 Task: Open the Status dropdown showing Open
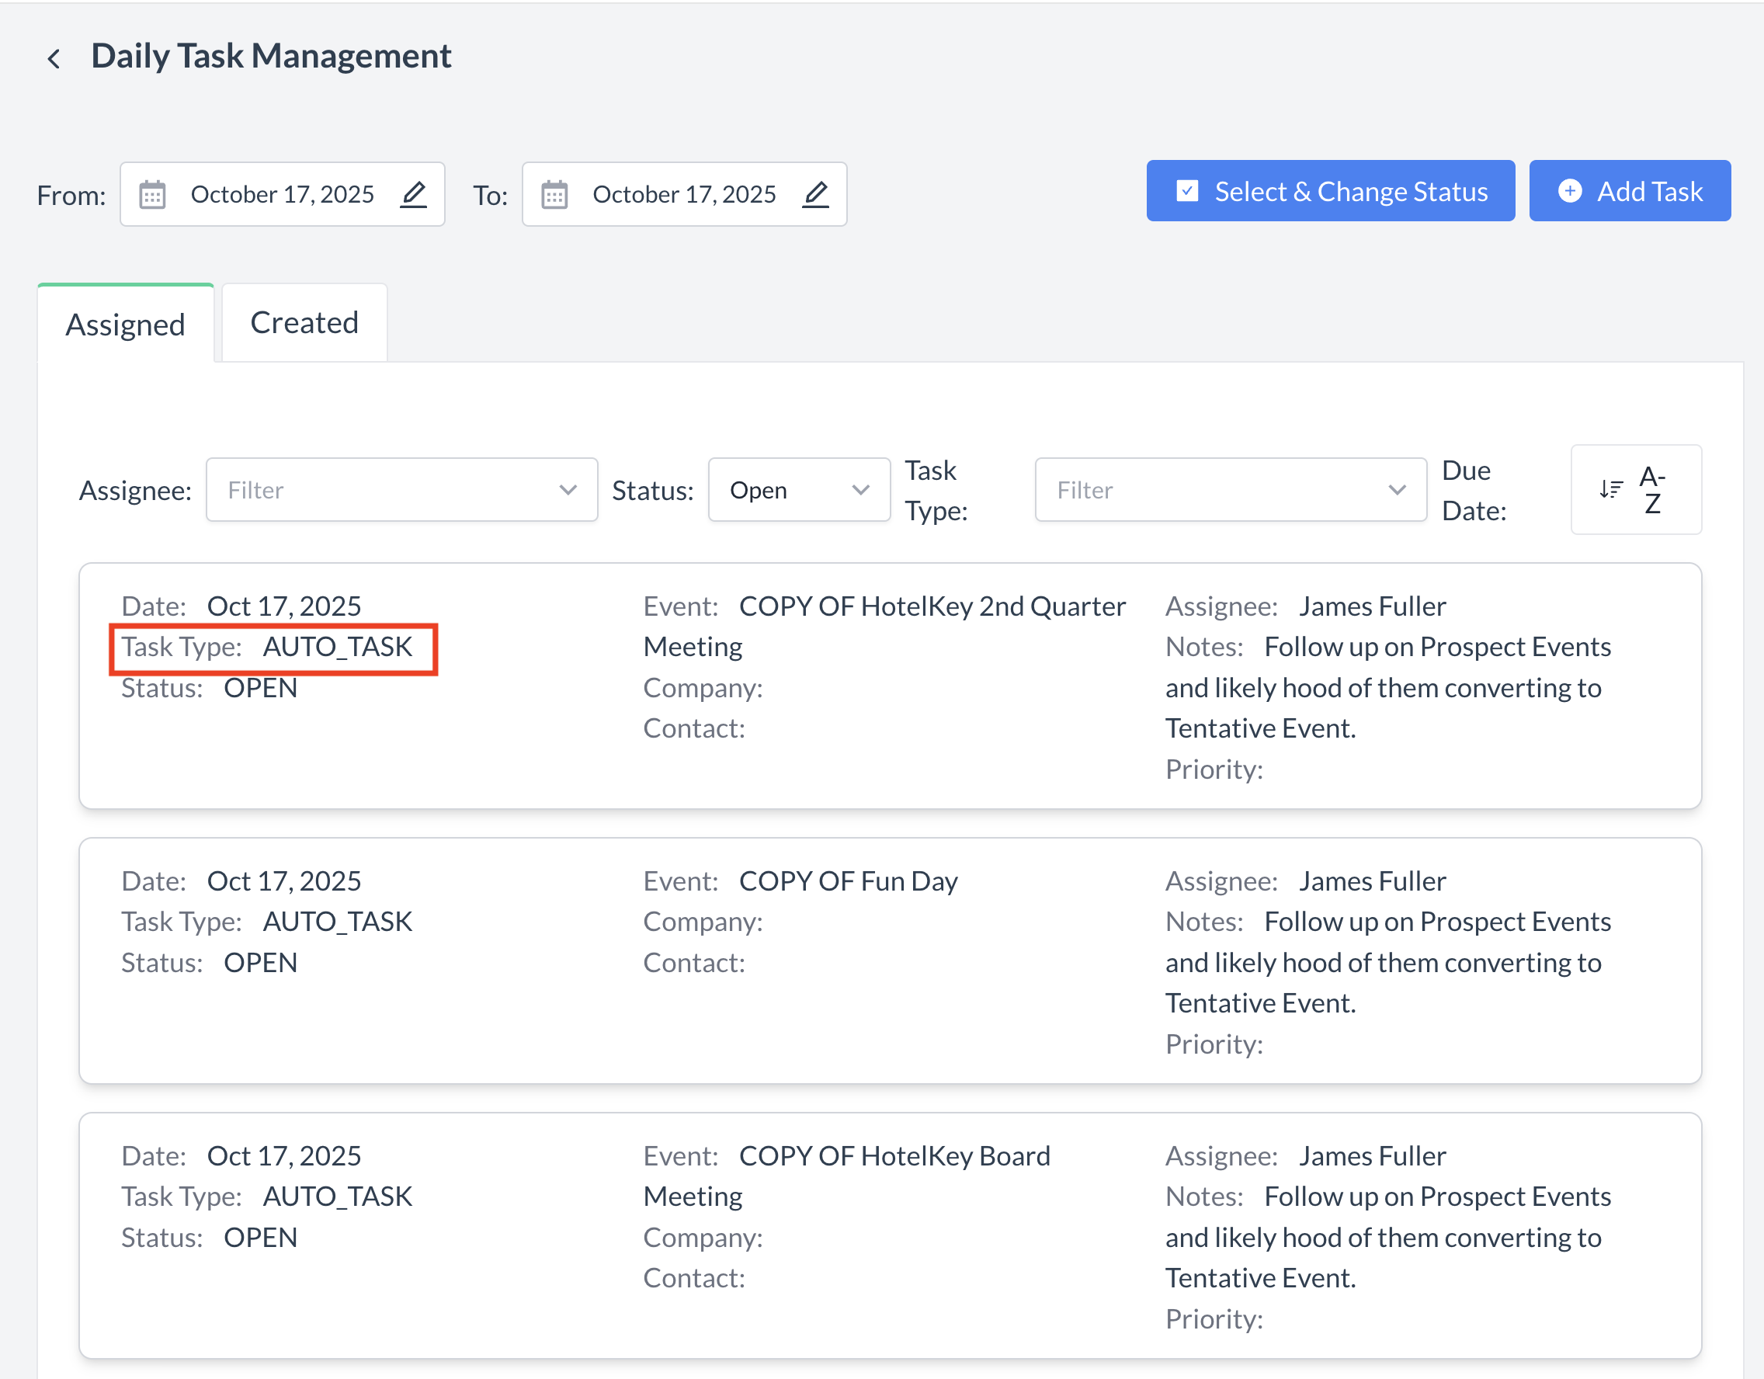798,489
